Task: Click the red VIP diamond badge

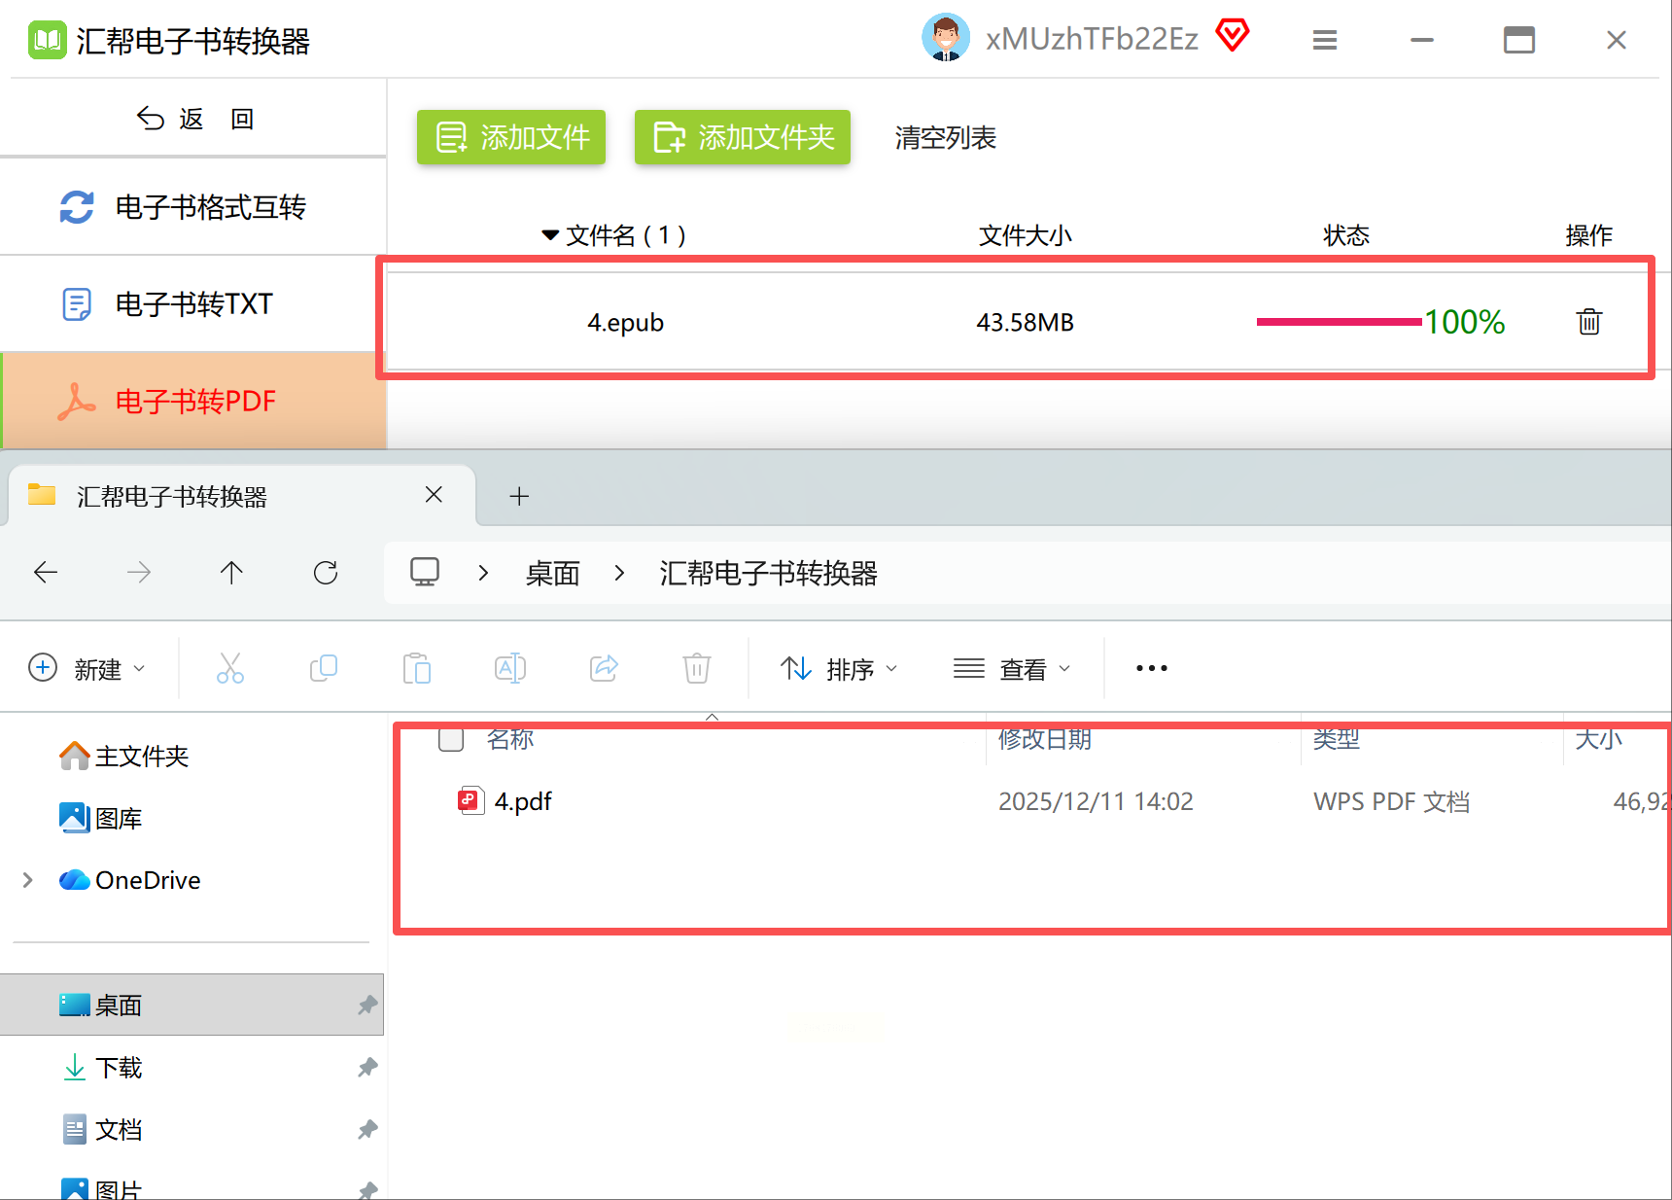Action: (1233, 35)
